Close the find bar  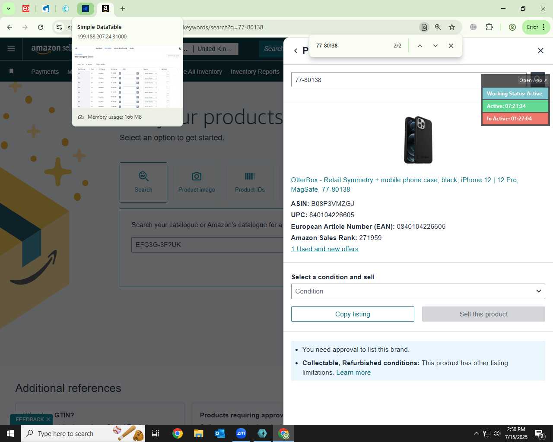tap(451, 46)
